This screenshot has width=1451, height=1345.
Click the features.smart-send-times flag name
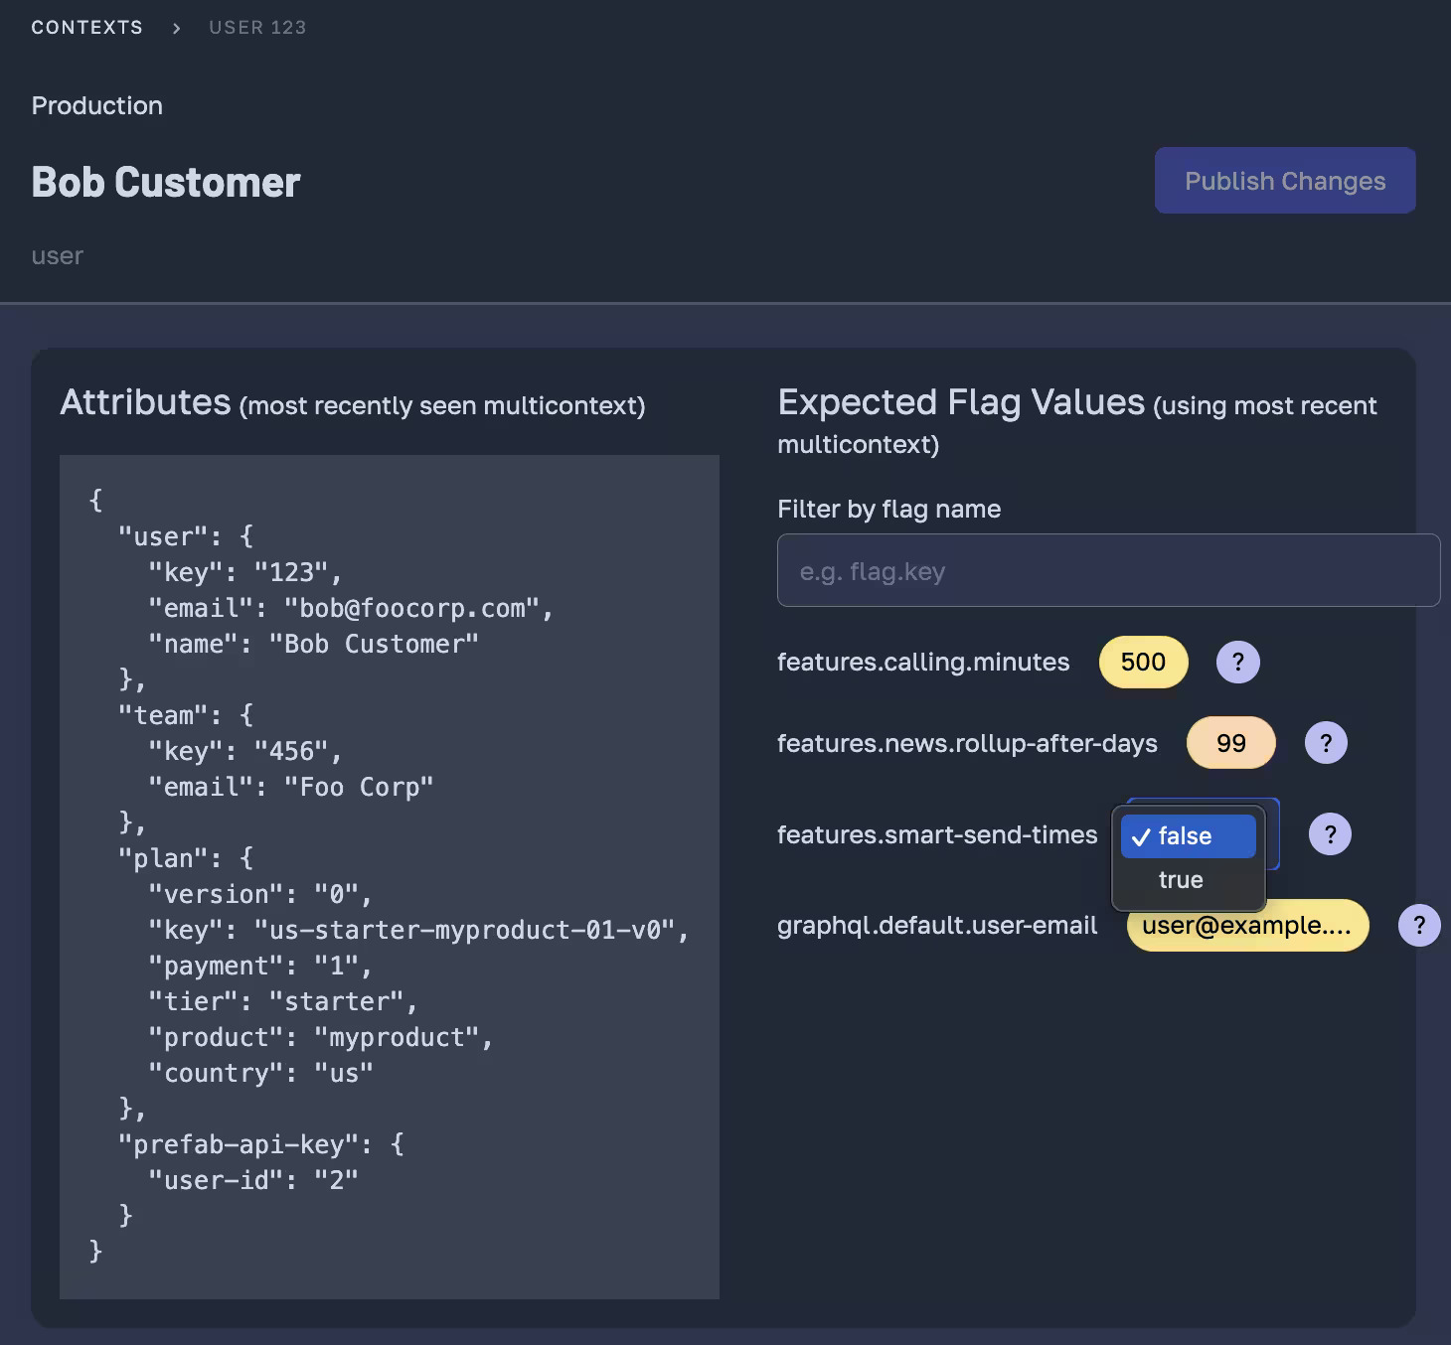tap(937, 835)
